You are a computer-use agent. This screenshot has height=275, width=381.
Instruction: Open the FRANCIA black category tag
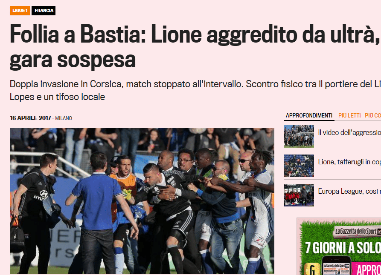click(x=44, y=11)
